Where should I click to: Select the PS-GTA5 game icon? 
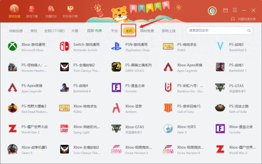(220, 87)
